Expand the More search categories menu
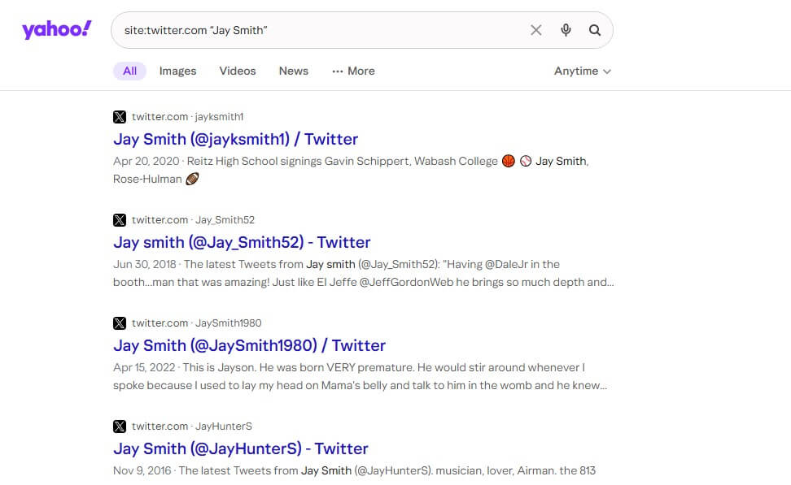Viewport: 791px width, 485px height. tap(354, 71)
